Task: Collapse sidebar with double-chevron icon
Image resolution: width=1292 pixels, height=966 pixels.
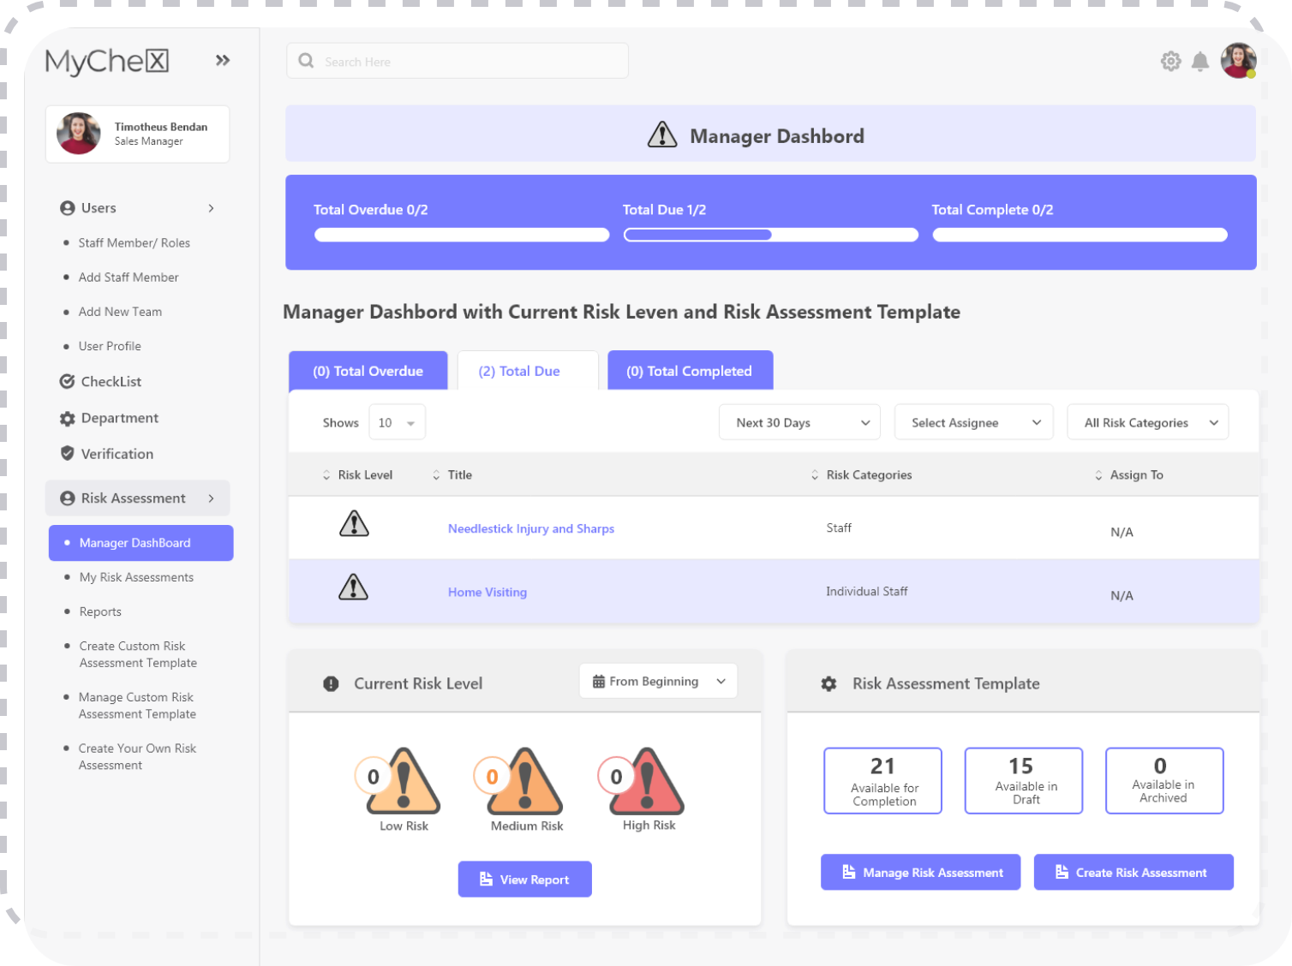Action: click(223, 61)
